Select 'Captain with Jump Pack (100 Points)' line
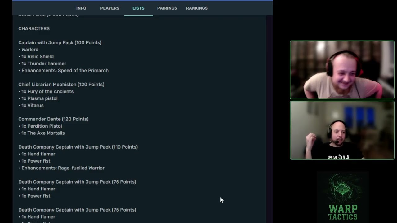This screenshot has height=223, width=397. click(x=60, y=42)
